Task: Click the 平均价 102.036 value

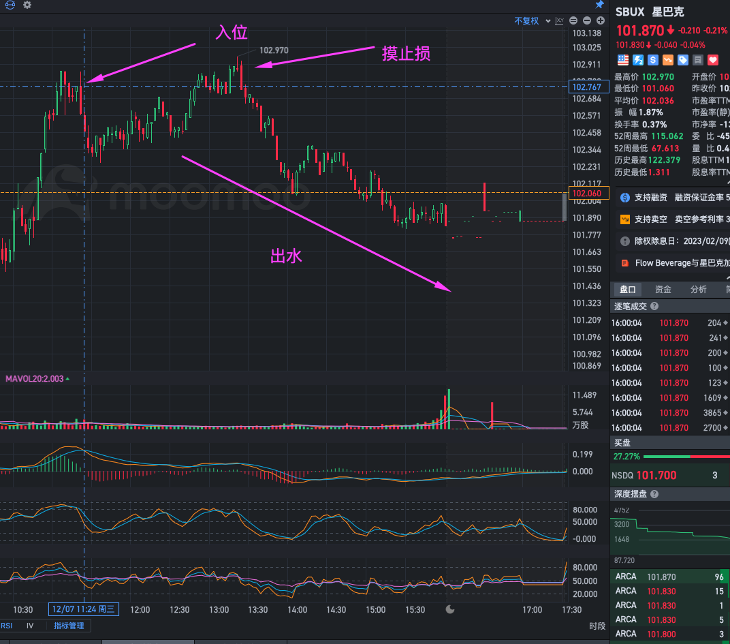Action: click(x=658, y=101)
